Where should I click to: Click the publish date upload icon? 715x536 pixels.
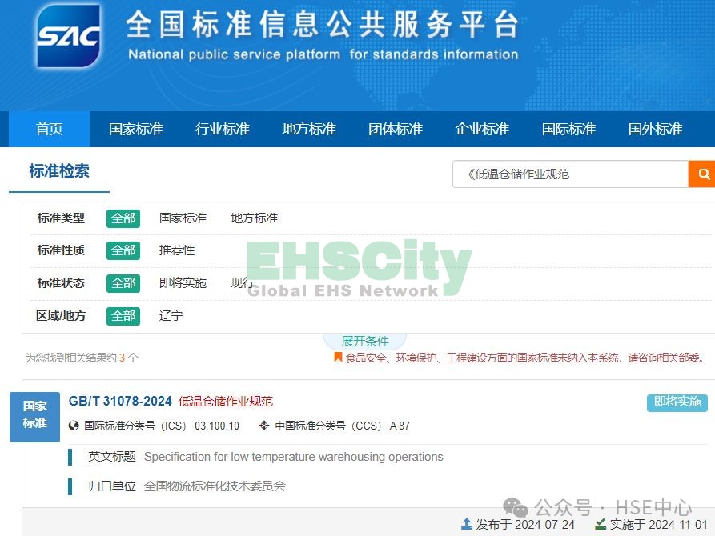coord(467,524)
